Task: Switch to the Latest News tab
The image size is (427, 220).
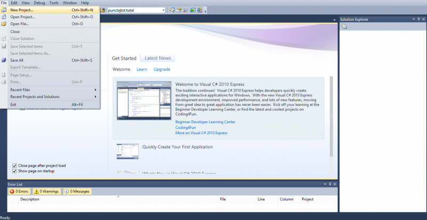Action: point(157,58)
